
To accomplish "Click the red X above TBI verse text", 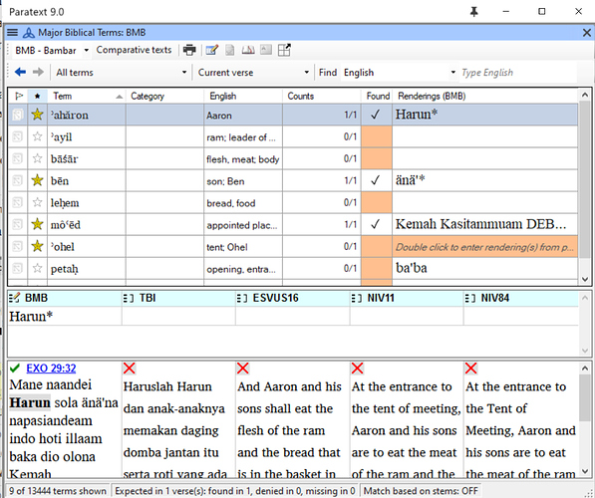I will (x=129, y=368).
